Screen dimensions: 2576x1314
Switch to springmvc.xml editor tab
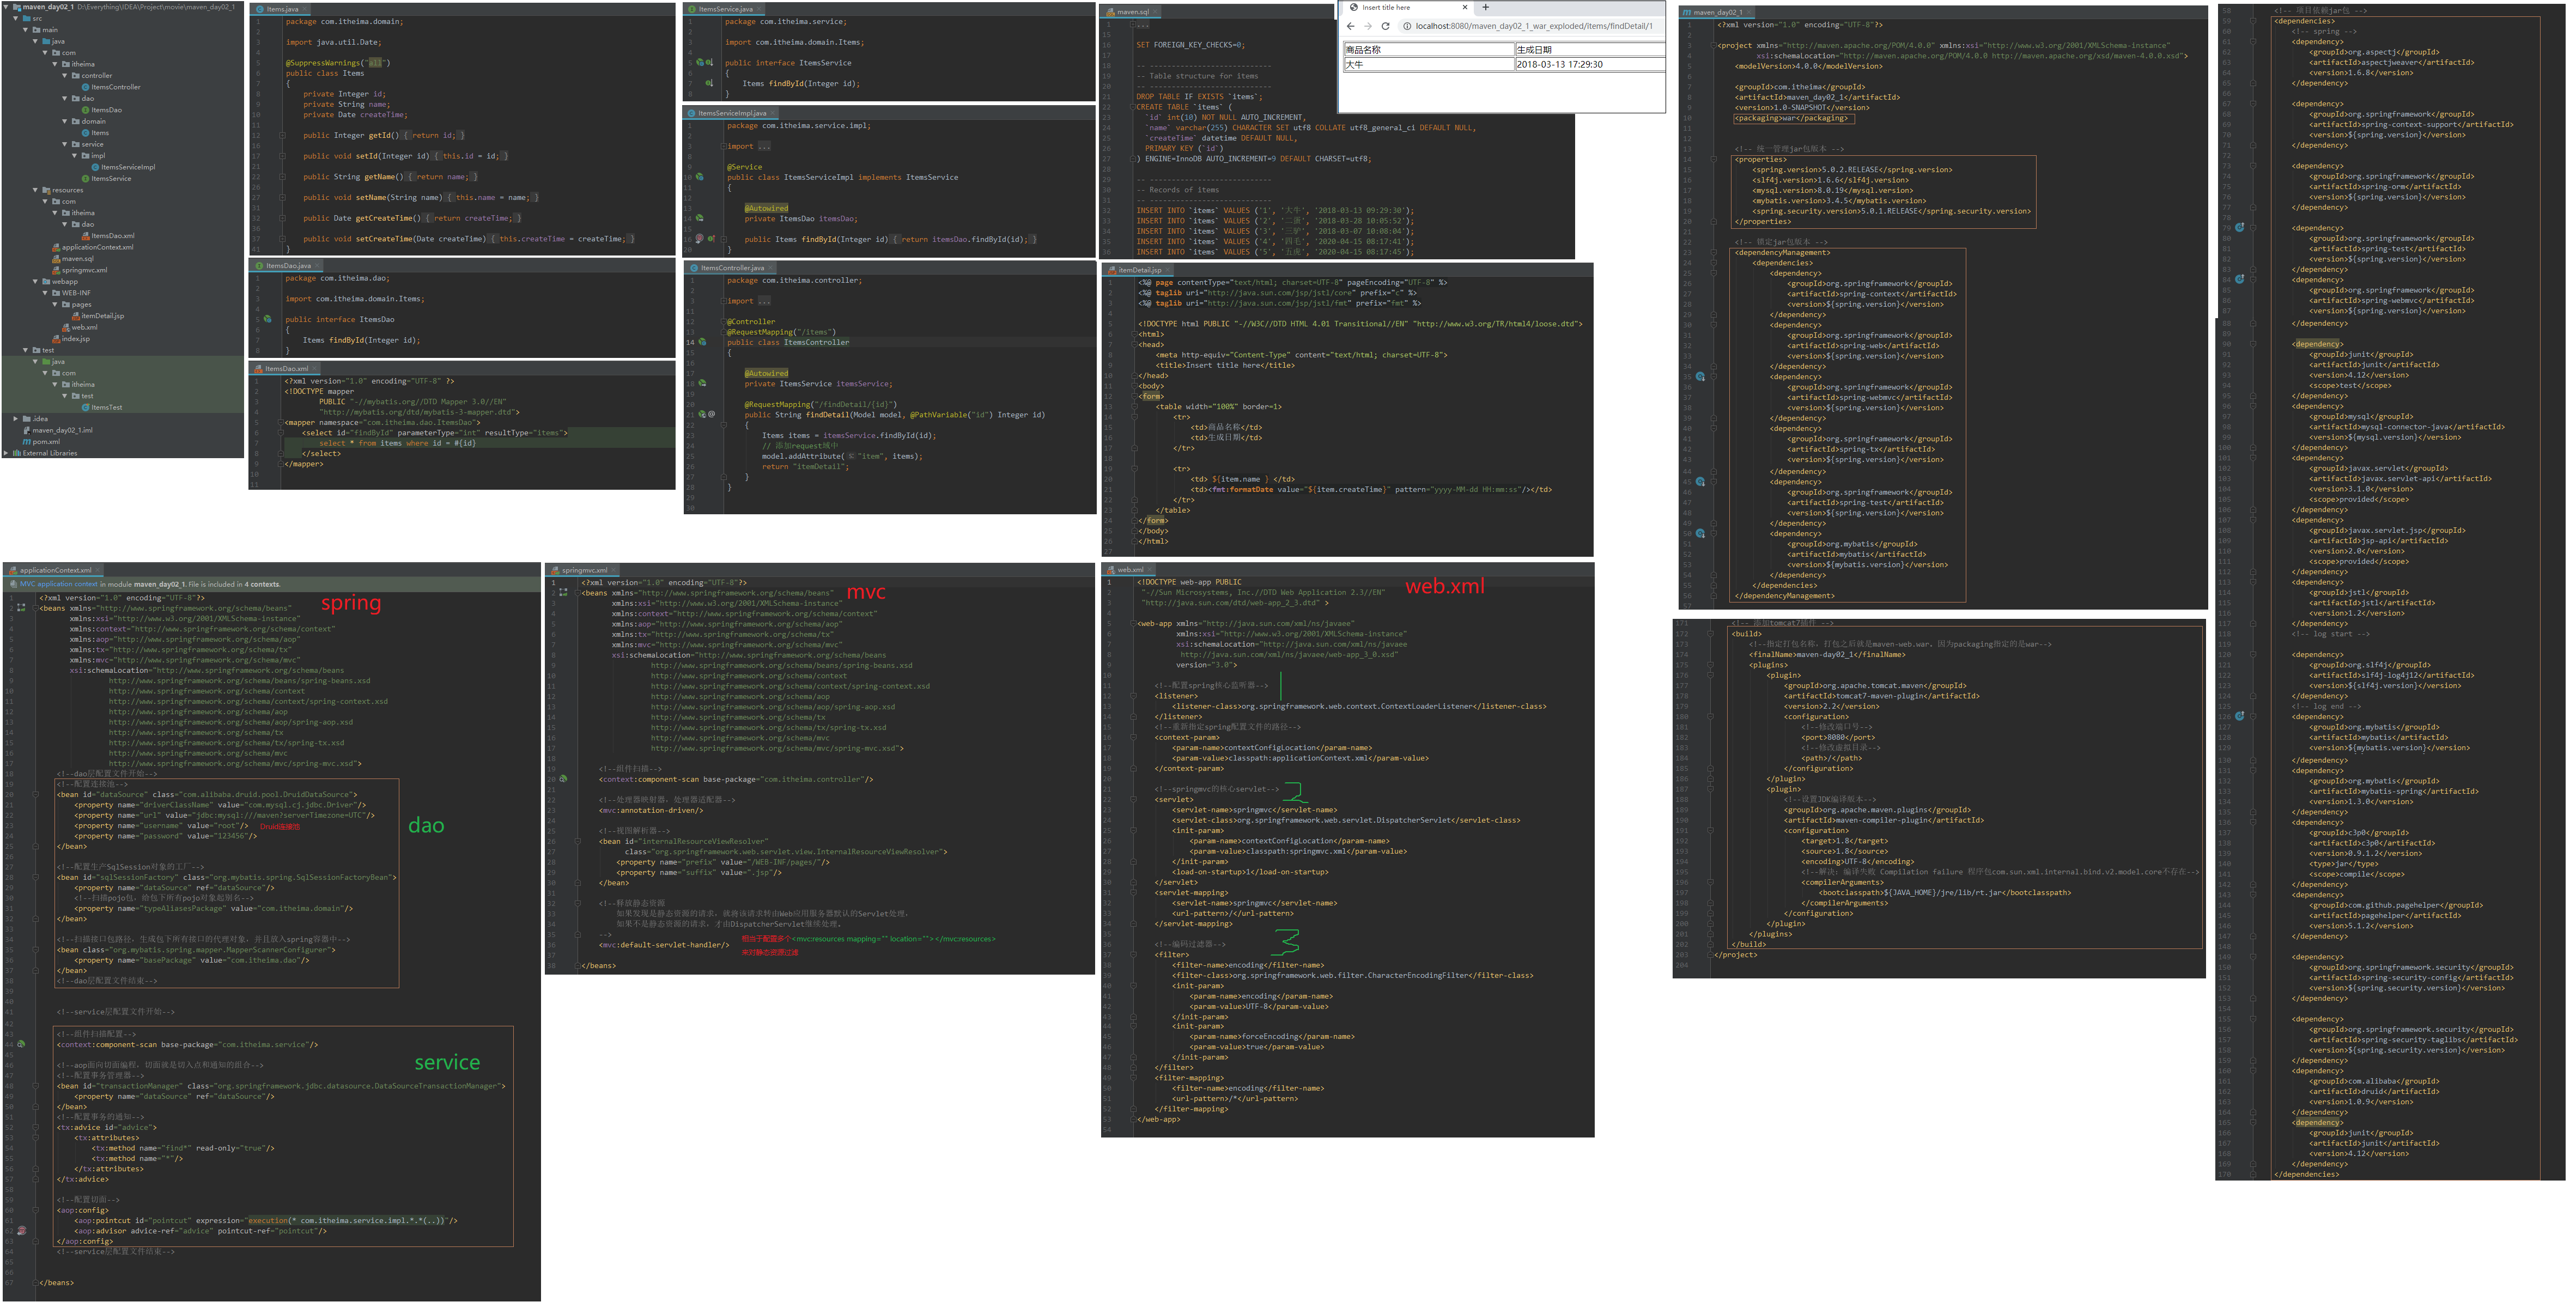pos(583,570)
